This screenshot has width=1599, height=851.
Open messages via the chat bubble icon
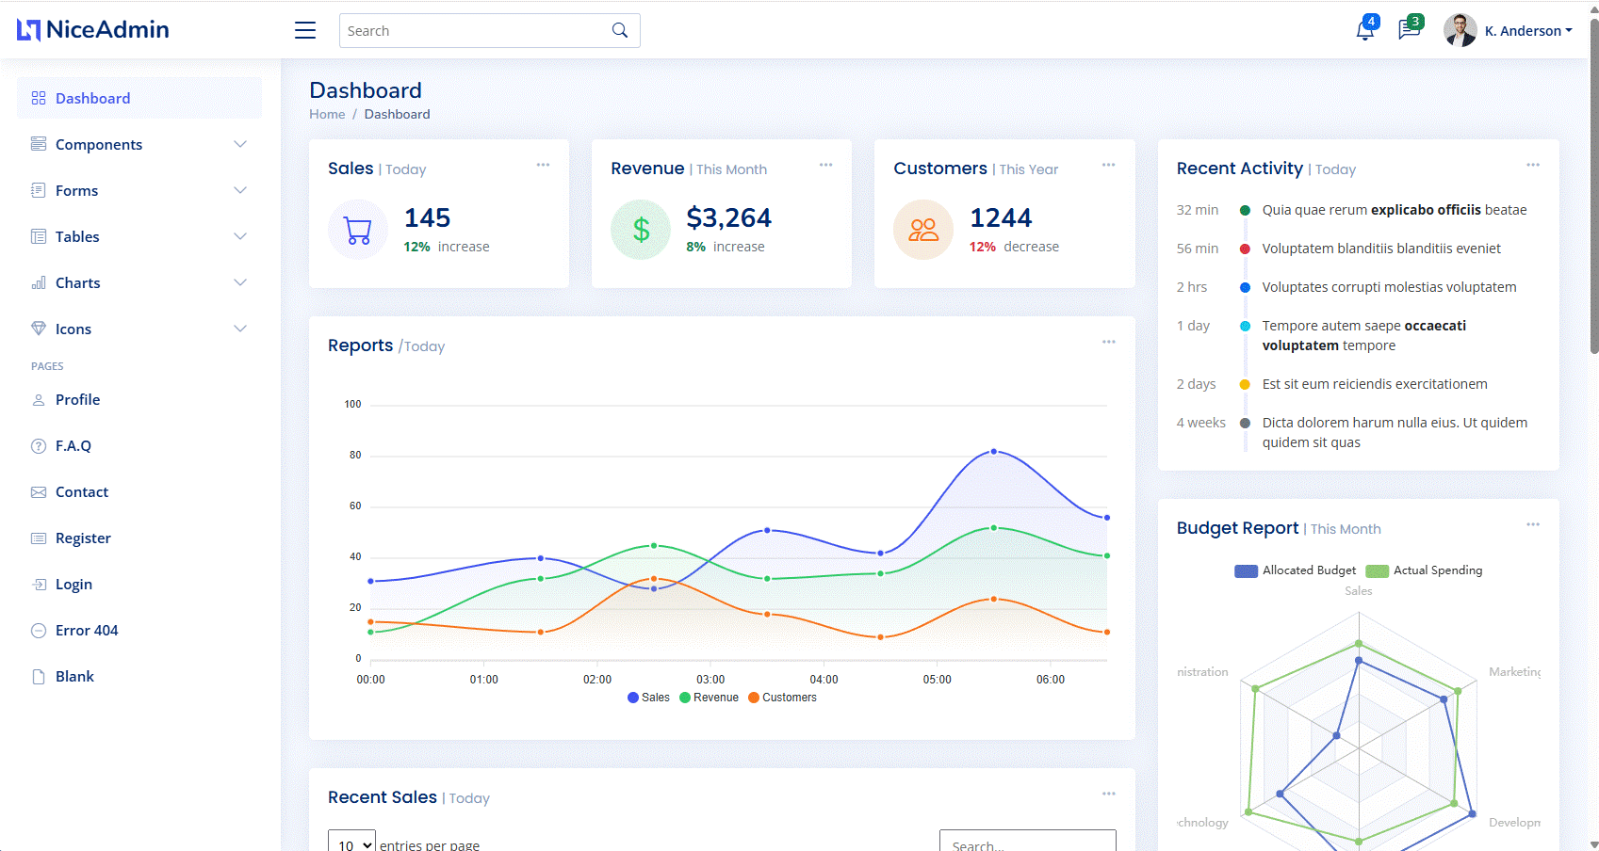(x=1408, y=29)
